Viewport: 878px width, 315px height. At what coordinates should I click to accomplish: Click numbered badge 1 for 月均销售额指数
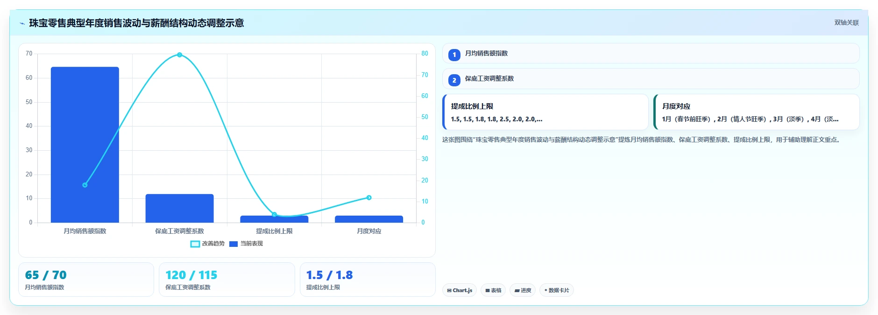pyautogui.click(x=454, y=55)
